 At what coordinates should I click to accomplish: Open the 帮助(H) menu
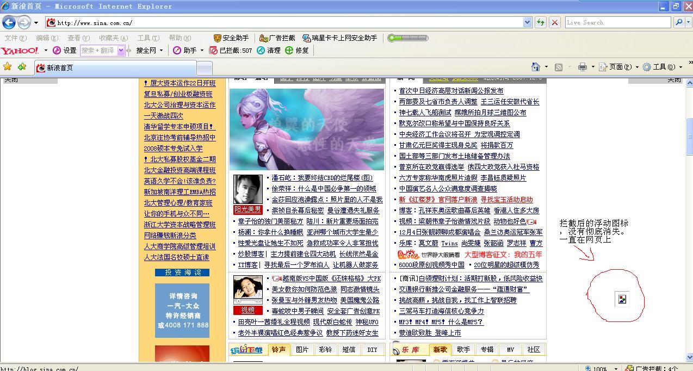(180, 38)
